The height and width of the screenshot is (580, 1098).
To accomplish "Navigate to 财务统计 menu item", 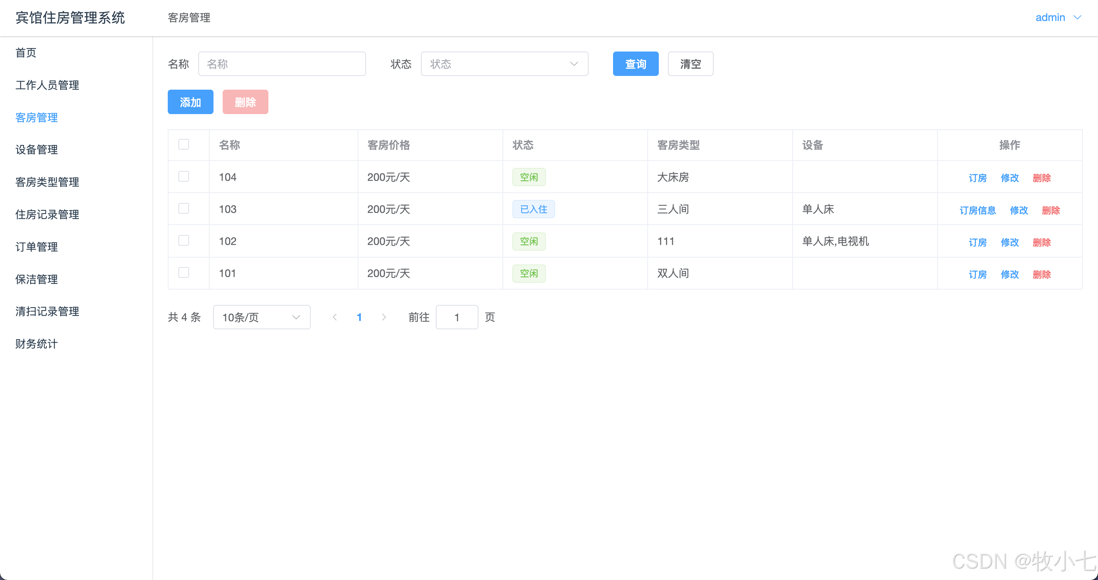I will (x=37, y=344).
